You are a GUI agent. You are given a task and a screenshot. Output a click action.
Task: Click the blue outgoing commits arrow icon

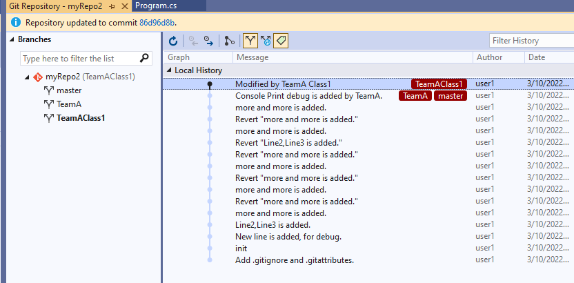(208, 41)
